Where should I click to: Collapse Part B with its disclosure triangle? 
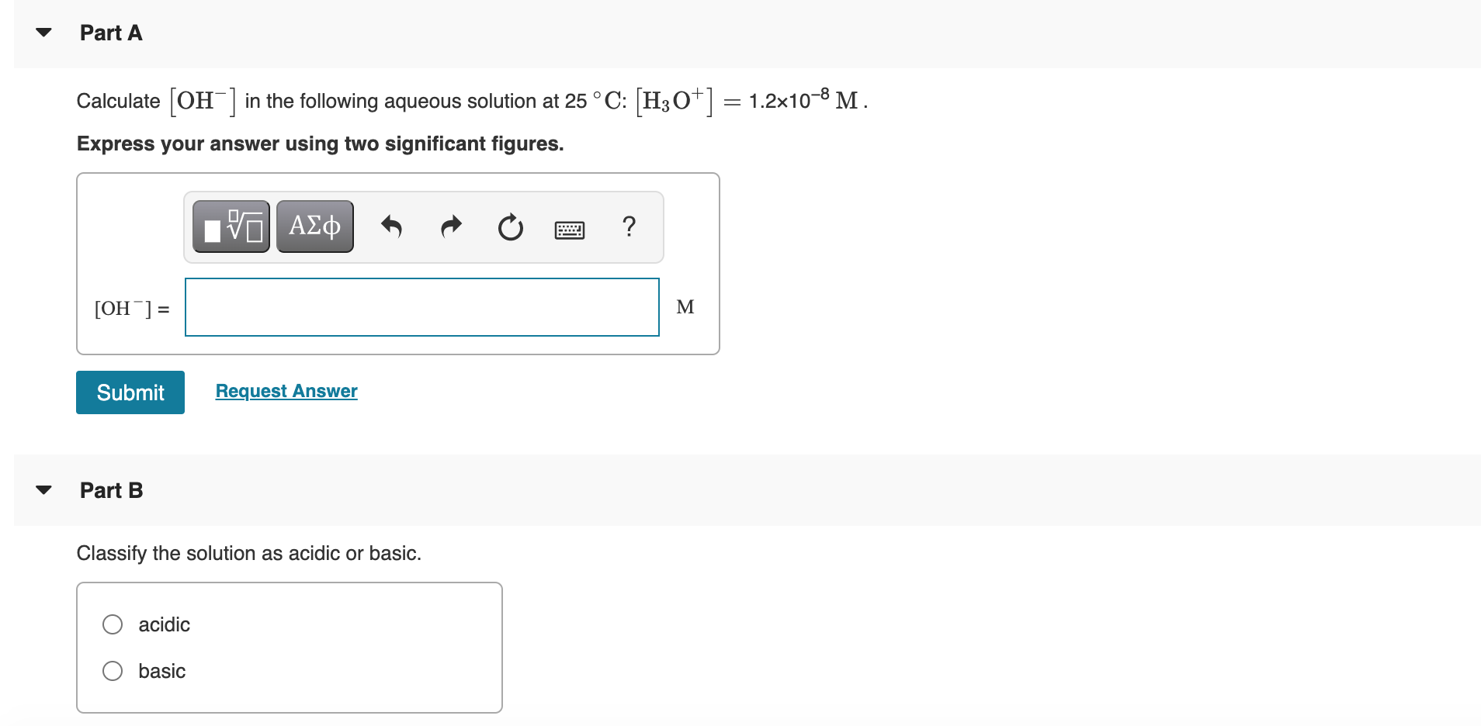pyautogui.click(x=44, y=489)
